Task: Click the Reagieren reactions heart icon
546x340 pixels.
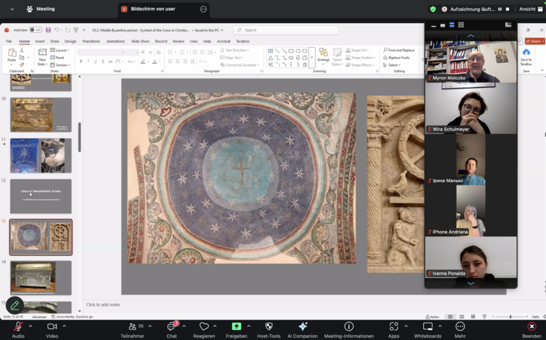Action: tap(203, 326)
